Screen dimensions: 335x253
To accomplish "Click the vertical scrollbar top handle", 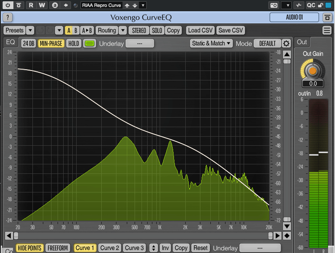I will (x=287, y=61).
